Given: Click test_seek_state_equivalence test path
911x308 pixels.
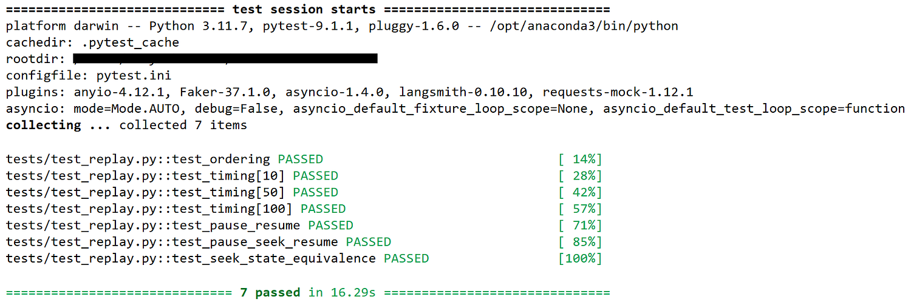Looking at the screenshot, I should (x=191, y=258).
